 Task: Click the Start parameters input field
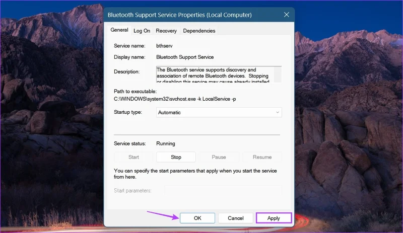223,191
